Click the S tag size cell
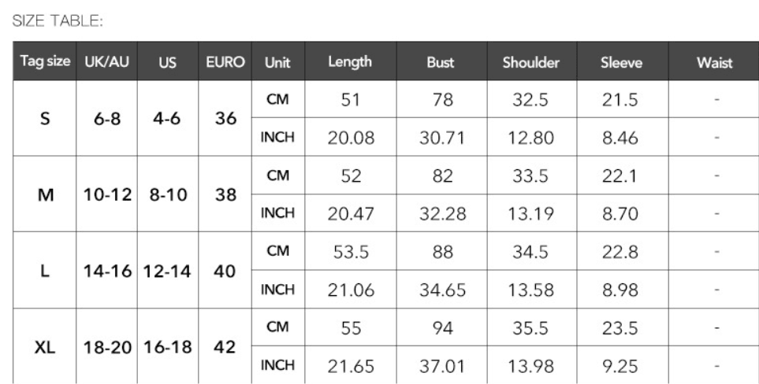This screenshot has height=384, width=759. 45,118
